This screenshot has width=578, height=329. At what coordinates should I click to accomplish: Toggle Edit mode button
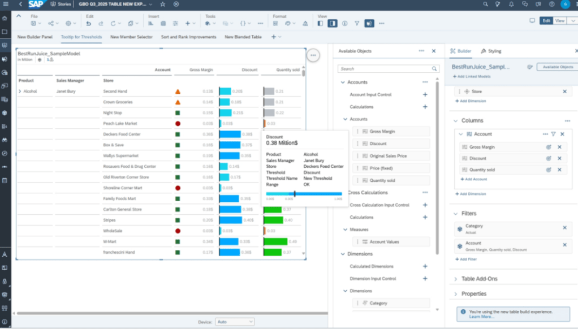coord(546,20)
